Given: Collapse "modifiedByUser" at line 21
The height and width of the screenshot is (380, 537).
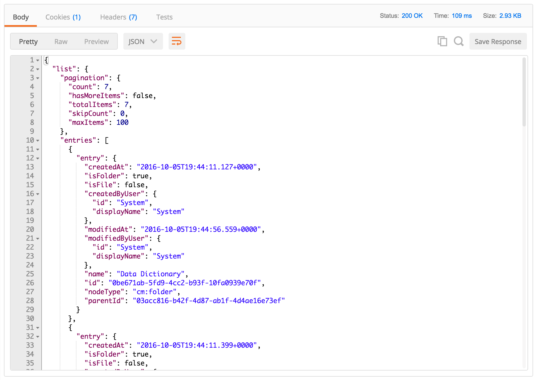Looking at the screenshot, I should [x=38, y=239].
